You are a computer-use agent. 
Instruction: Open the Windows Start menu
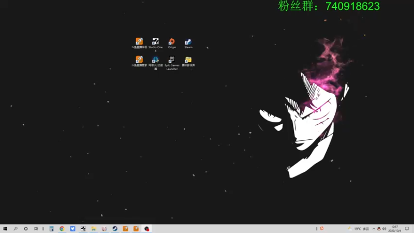pos(5,229)
